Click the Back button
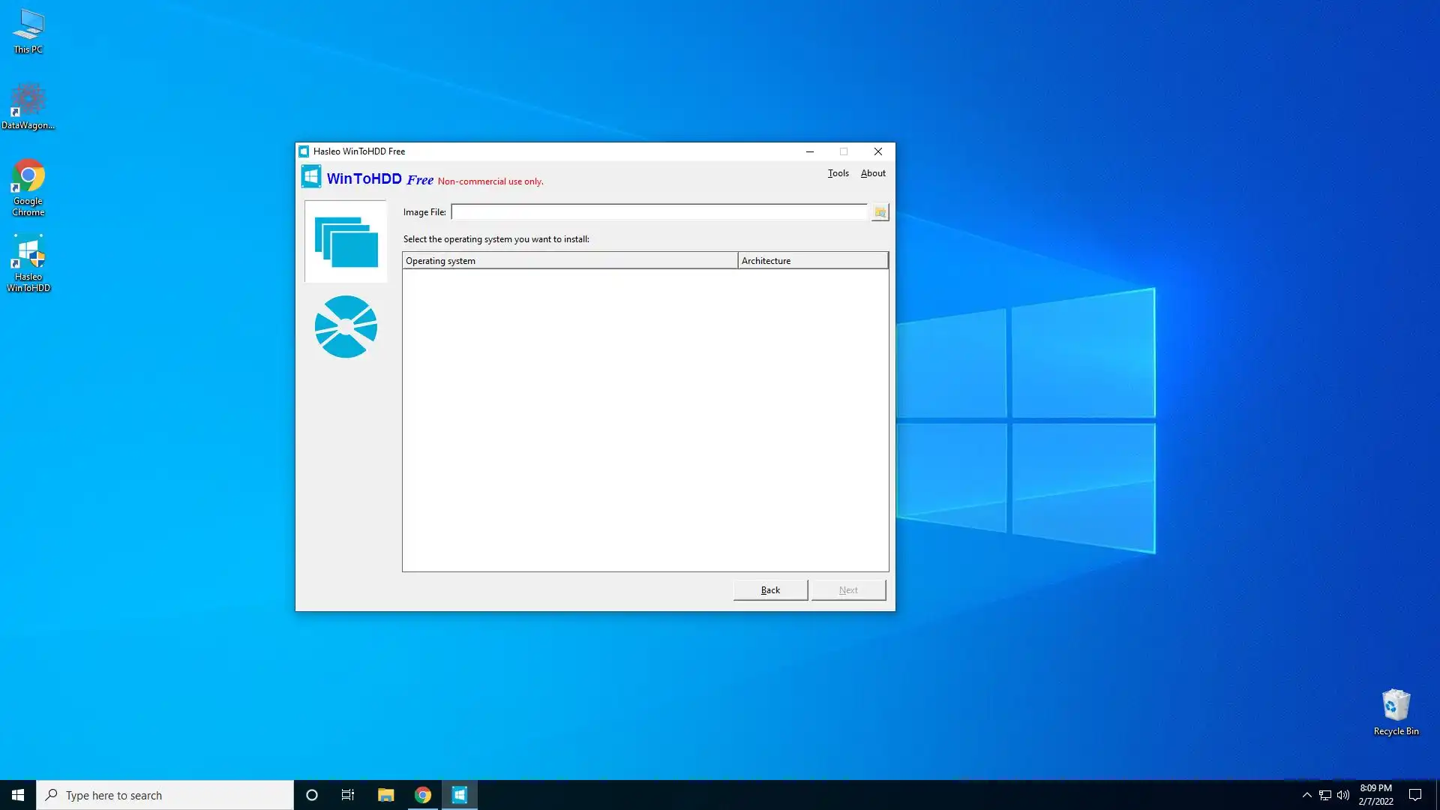 [x=770, y=590]
